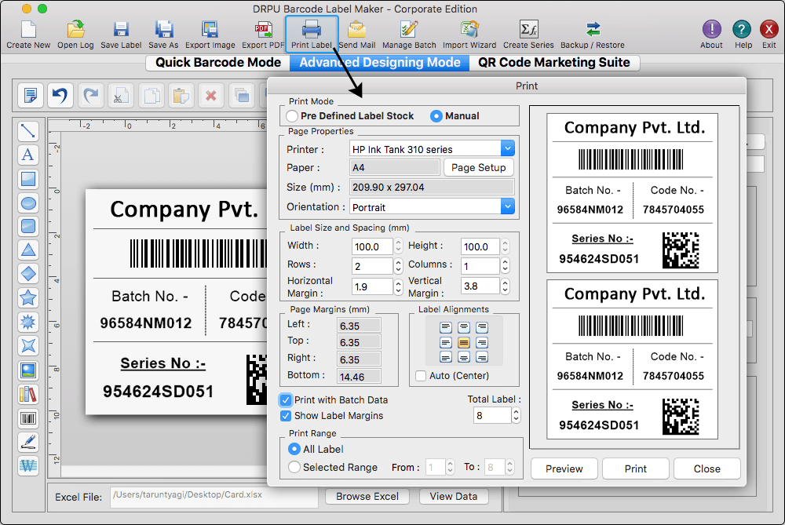Switch to Quick Barcode Mode tab
The image size is (785, 525).
(x=217, y=63)
